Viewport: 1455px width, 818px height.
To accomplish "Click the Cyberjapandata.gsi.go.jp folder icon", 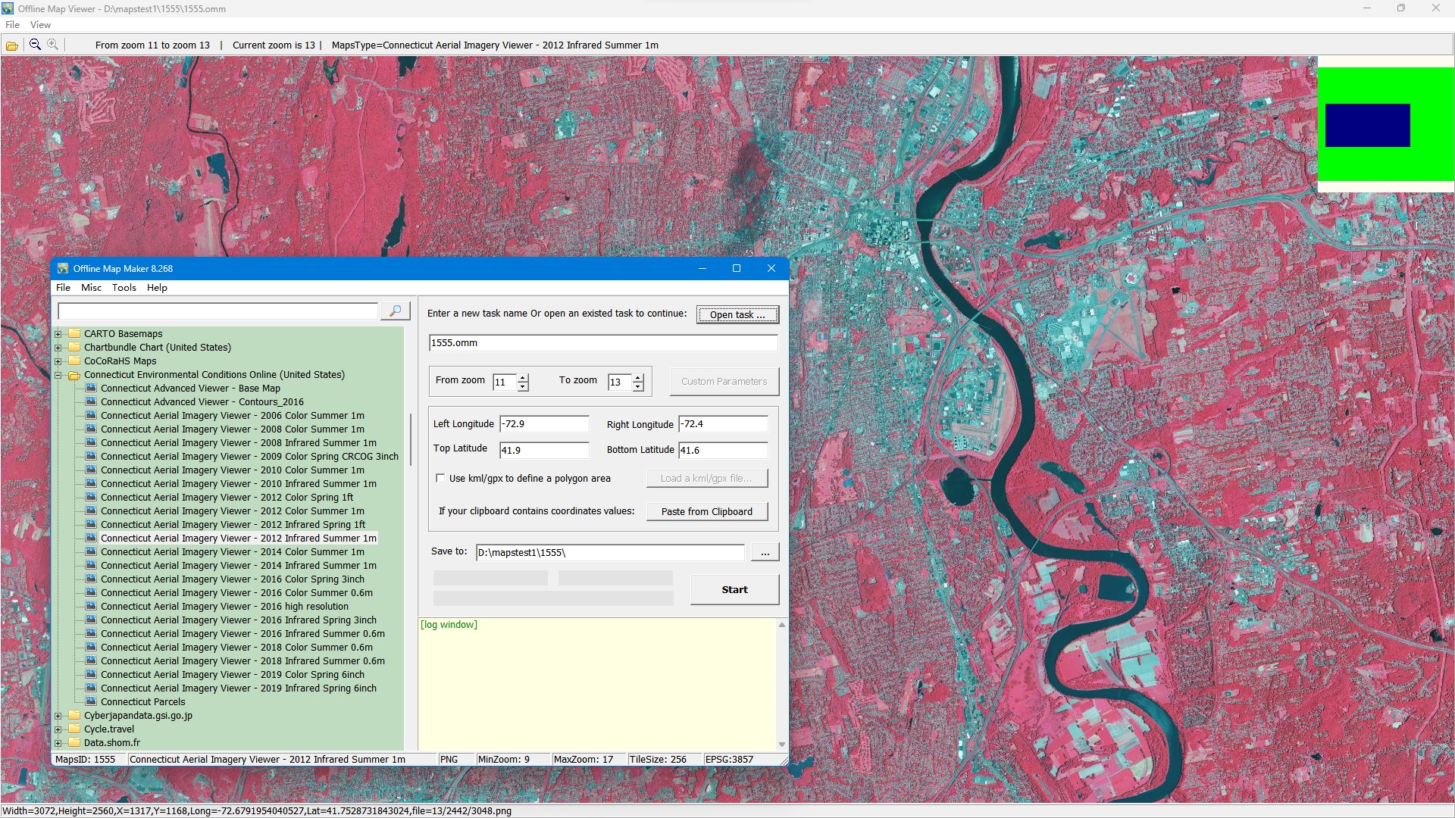I will [x=74, y=715].
